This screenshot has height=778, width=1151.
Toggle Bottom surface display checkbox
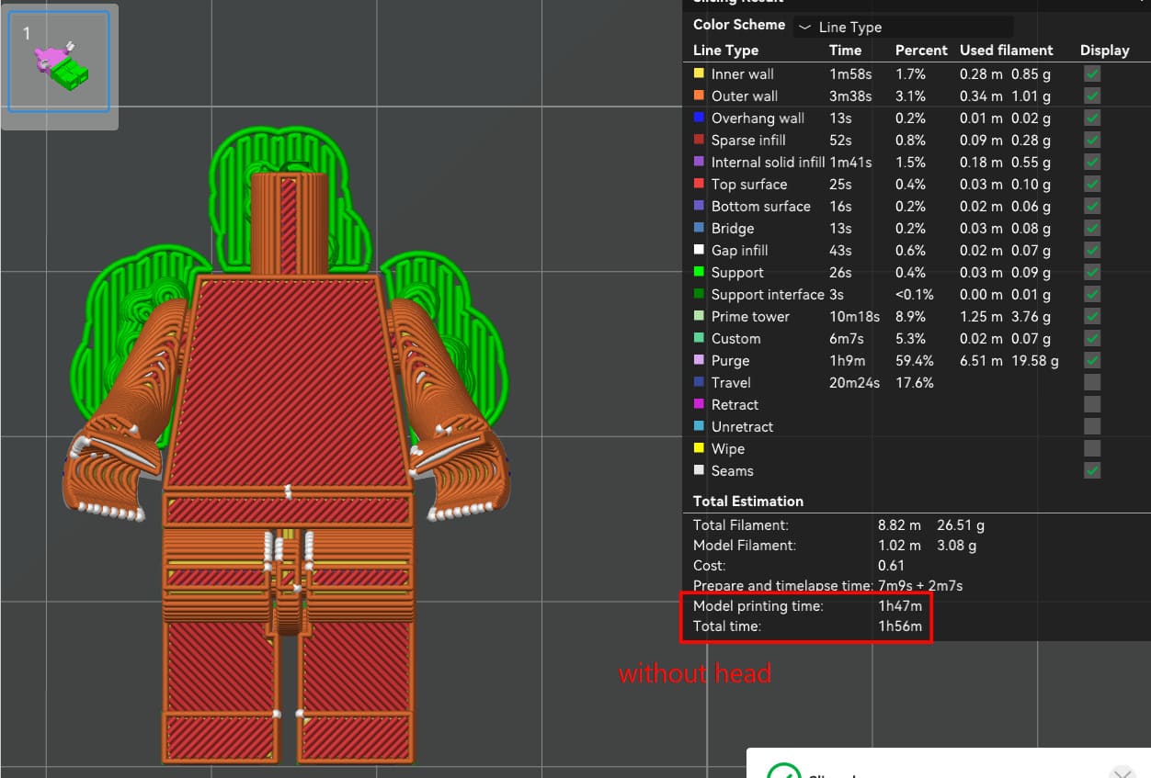pos(1092,206)
